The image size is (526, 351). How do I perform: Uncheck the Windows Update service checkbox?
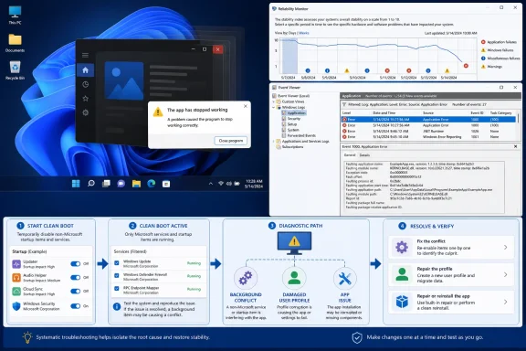point(117,262)
